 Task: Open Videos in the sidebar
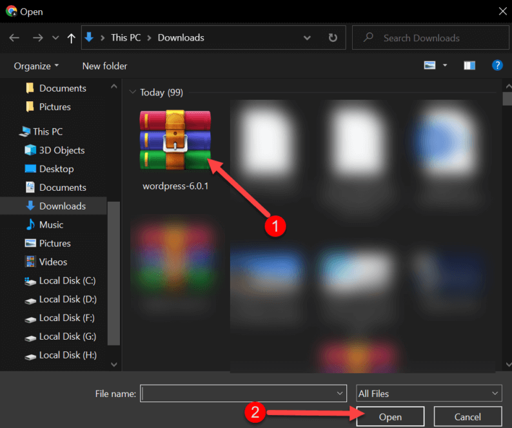(x=46, y=262)
